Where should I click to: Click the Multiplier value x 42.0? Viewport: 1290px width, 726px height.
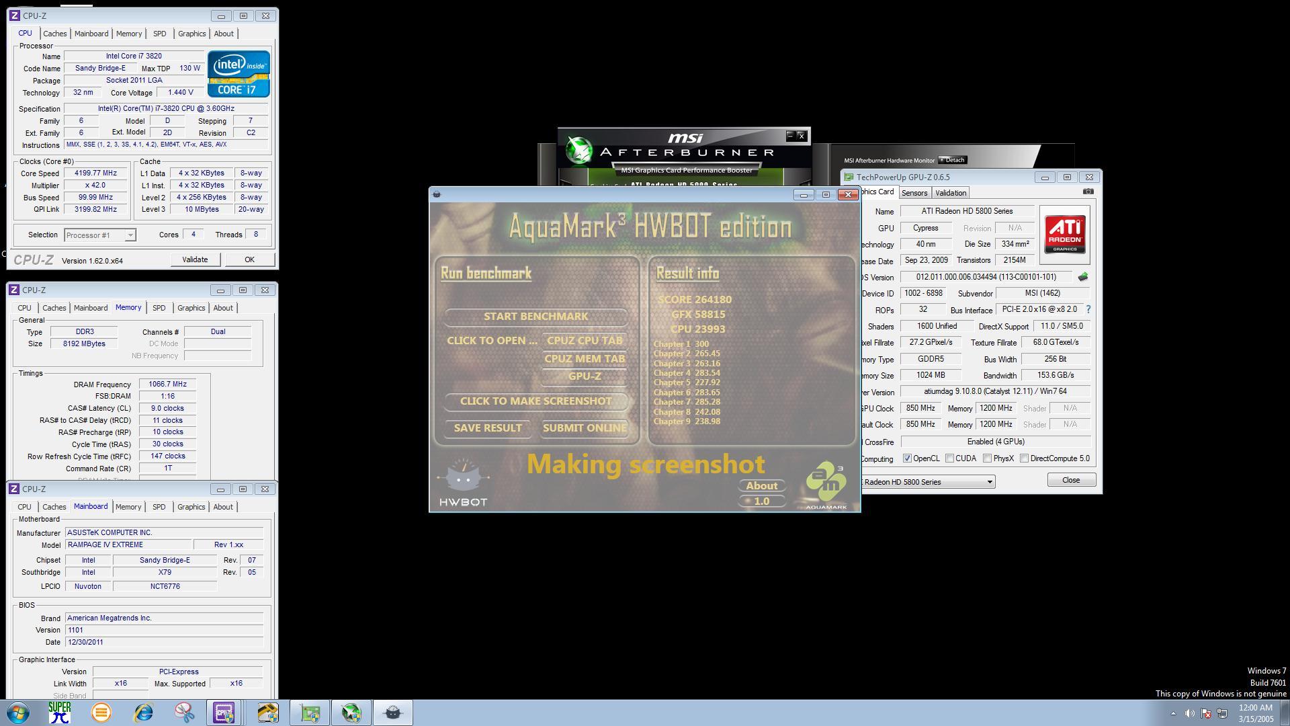[x=95, y=185]
